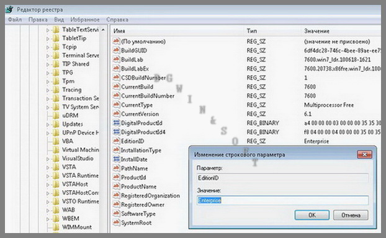386x238 pixels.
Task: Click the Multiprocessor Free value cell
Action: click(x=329, y=105)
